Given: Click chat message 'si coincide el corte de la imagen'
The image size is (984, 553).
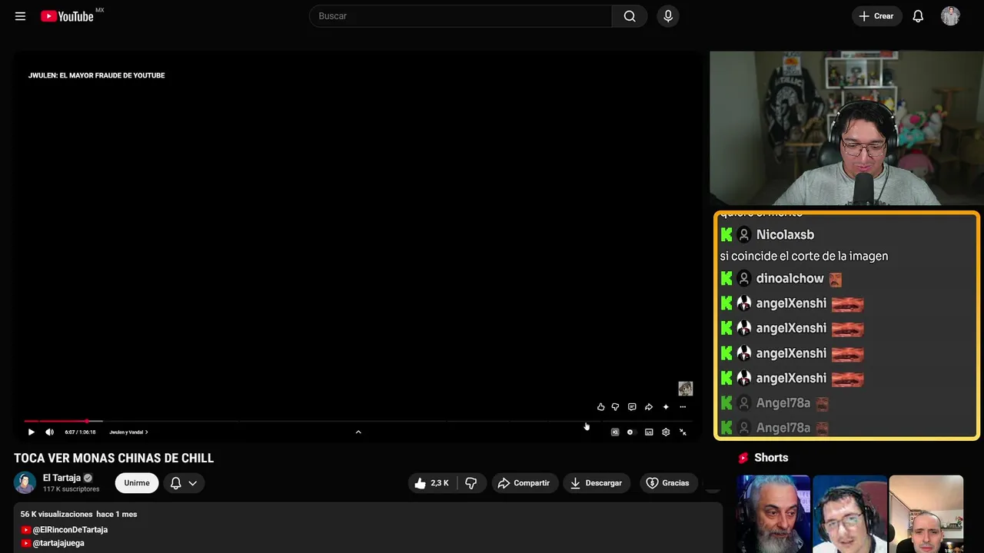Looking at the screenshot, I should point(804,257).
